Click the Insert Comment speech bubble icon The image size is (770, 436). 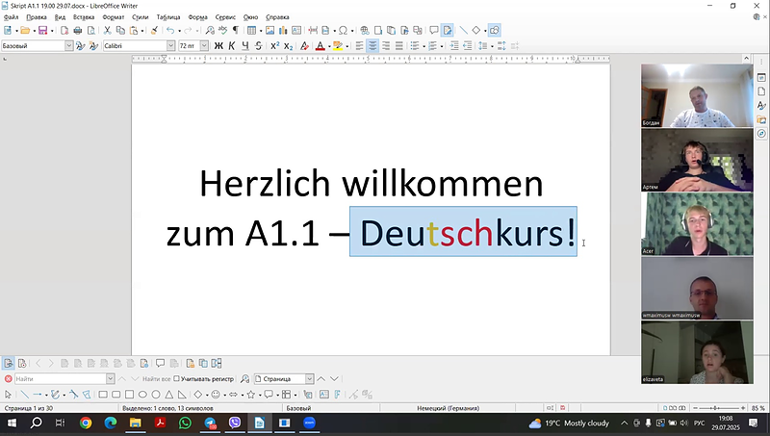[x=434, y=31]
